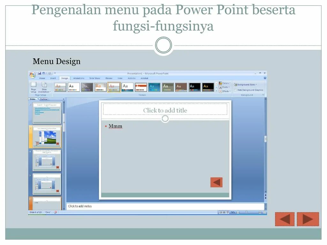Apply the black theme with yellow Aa
This screenshot has height=245, width=327.
[x=208, y=87]
